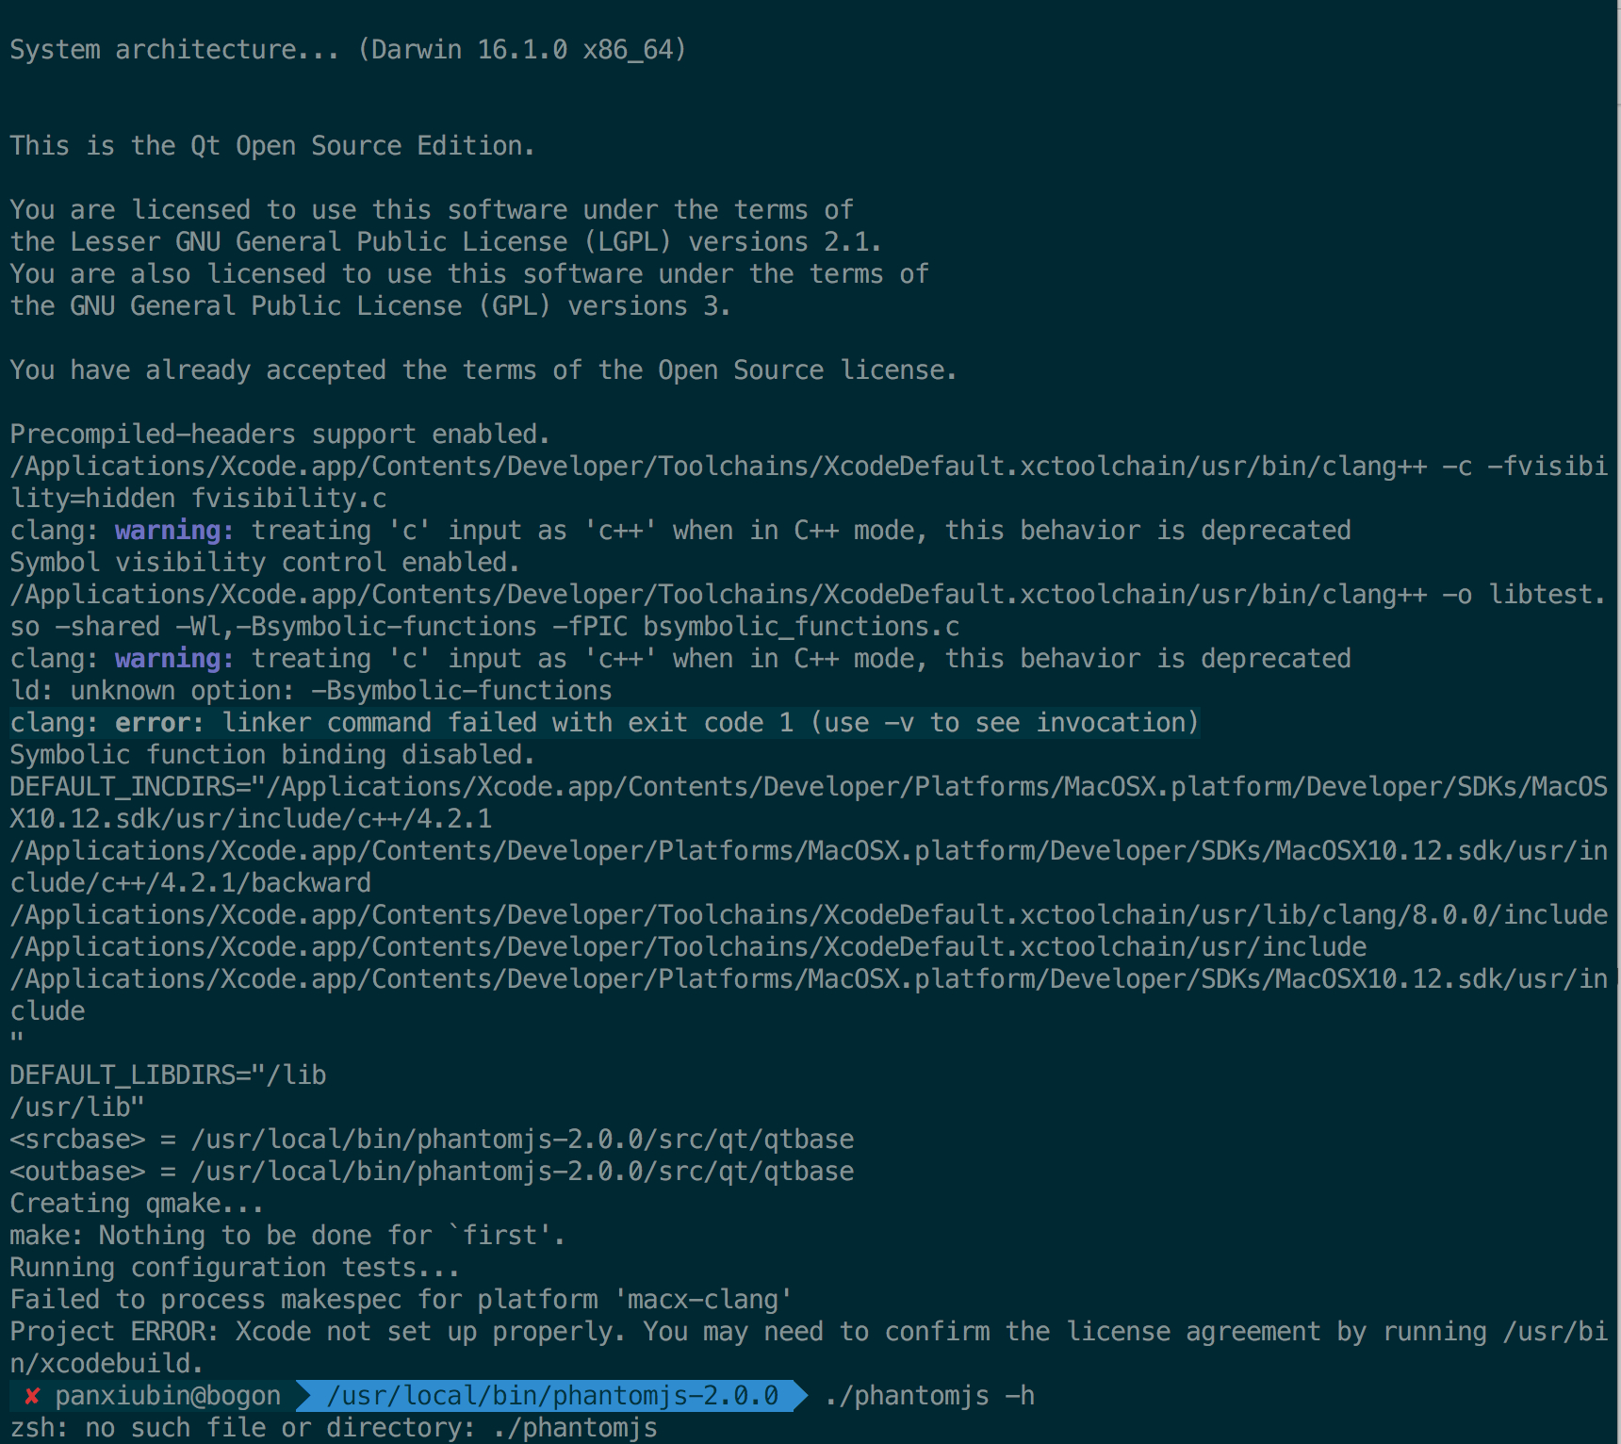Screen dimensions: 1621x1444
Task: Click 'clude/c++/4.2.1/backward' line
Action: tap(190, 883)
